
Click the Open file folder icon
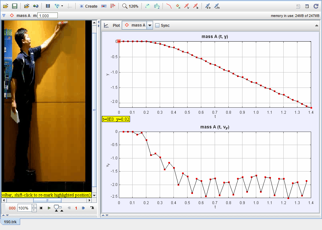(5, 6)
